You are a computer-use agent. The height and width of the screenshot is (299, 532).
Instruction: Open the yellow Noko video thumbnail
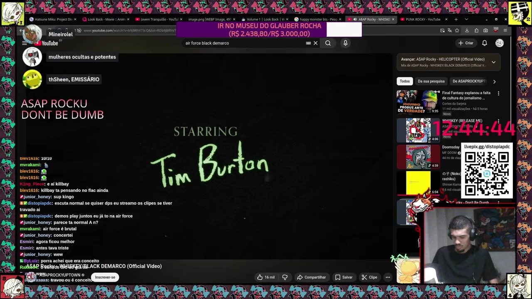(418, 183)
